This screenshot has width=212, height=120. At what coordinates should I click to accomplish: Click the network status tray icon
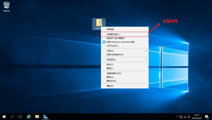point(181,117)
